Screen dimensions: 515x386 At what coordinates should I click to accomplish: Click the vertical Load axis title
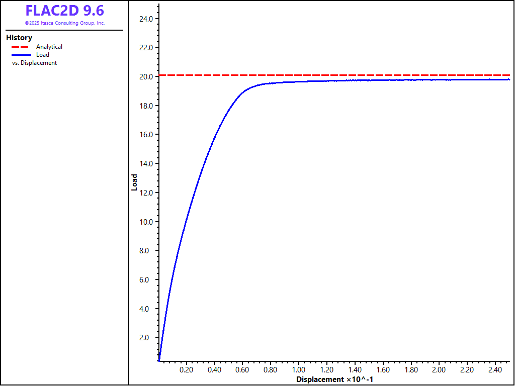pyautogui.click(x=134, y=182)
